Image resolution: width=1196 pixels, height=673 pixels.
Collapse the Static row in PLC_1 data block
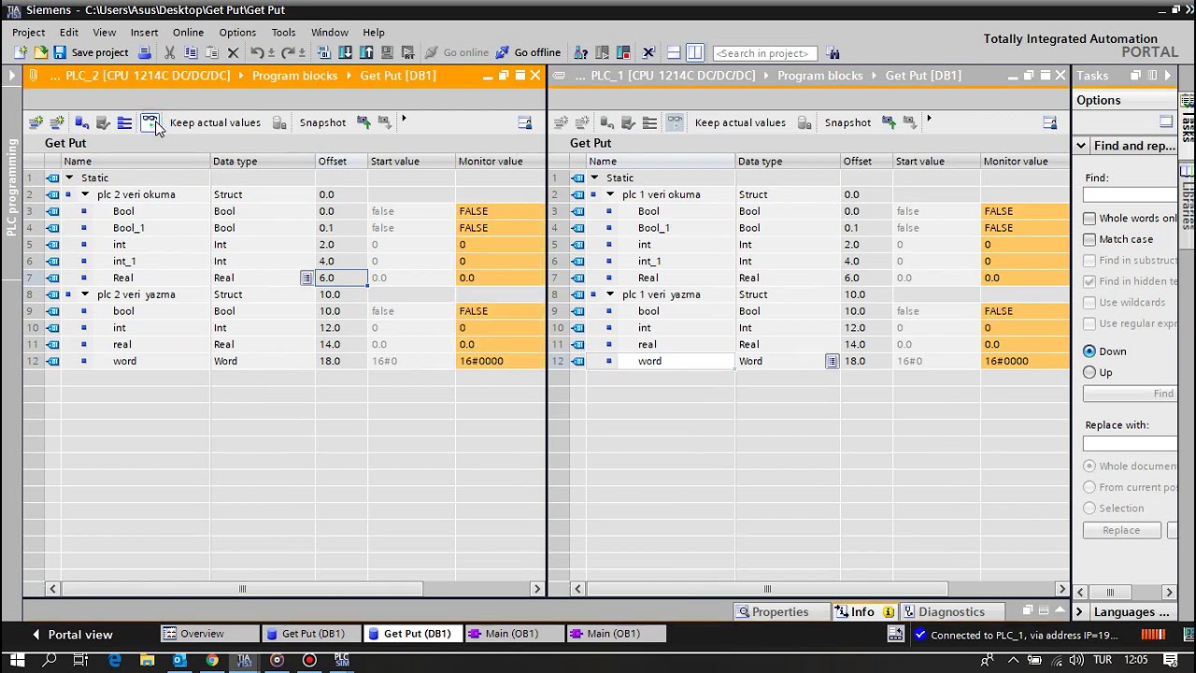coord(594,178)
